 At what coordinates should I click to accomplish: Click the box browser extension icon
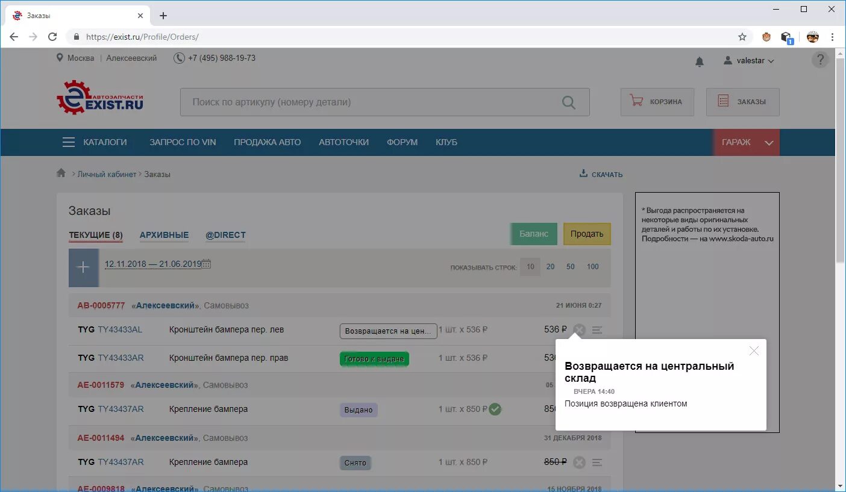pyautogui.click(x=786, y=37)
